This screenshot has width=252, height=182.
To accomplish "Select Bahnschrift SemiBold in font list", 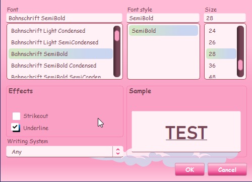I will click(x=60, y=54).
